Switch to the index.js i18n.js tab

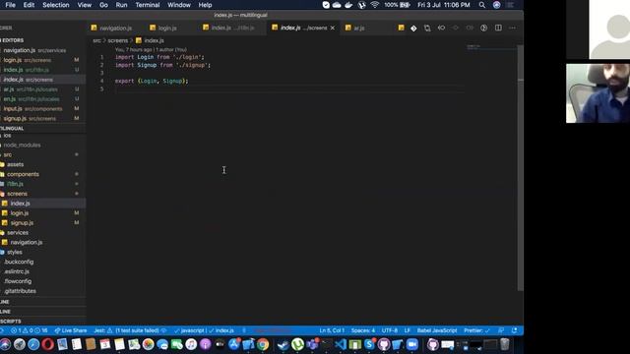[232, 28]
